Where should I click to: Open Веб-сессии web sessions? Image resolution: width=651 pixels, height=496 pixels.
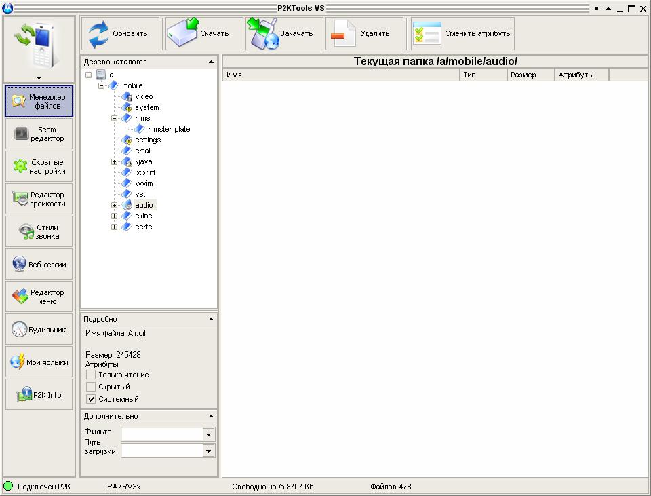(39, 264)
